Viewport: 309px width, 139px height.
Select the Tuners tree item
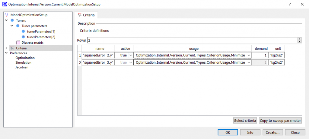(x=21, y=20)
